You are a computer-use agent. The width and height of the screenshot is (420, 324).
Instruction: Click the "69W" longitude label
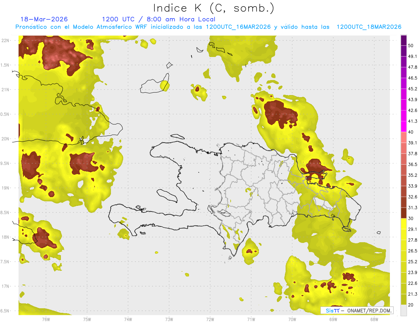point(333,319)
